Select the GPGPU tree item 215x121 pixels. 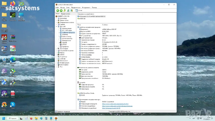[64, 44]
